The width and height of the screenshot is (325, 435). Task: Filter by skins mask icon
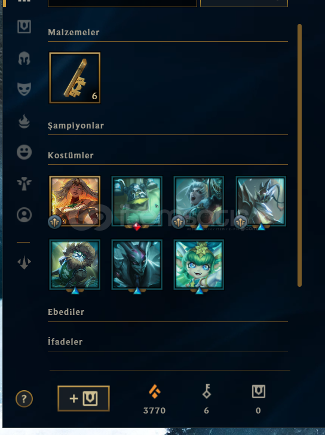point(24,89)
